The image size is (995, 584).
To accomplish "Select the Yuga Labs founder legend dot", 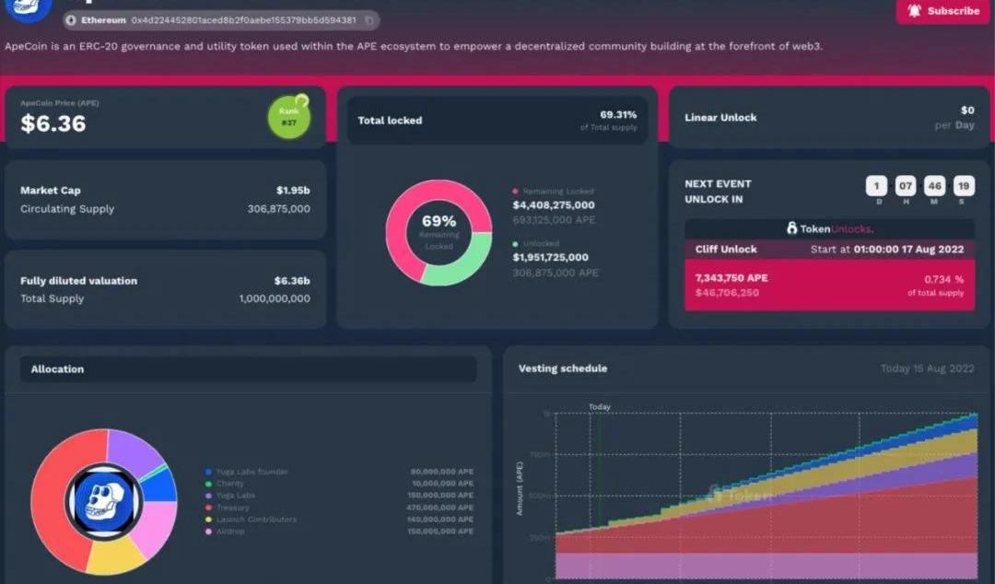I will (209, 472).
